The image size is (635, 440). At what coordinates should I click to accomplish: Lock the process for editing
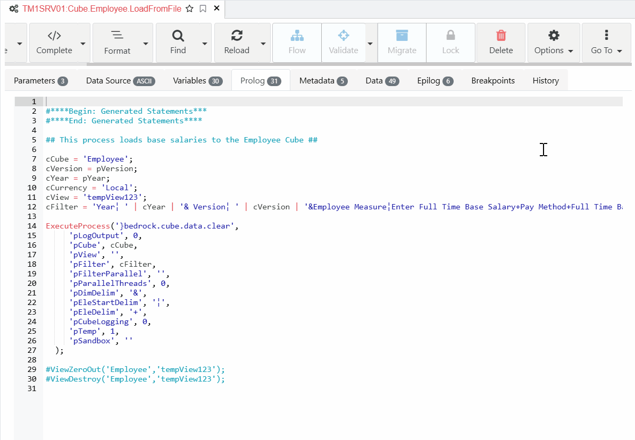[450, 43]
